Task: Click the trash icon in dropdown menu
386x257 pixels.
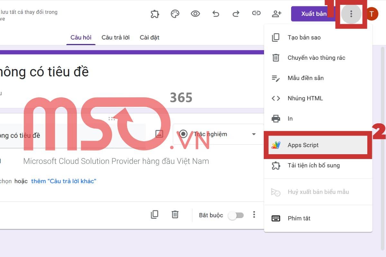Action: click(276, 58)
